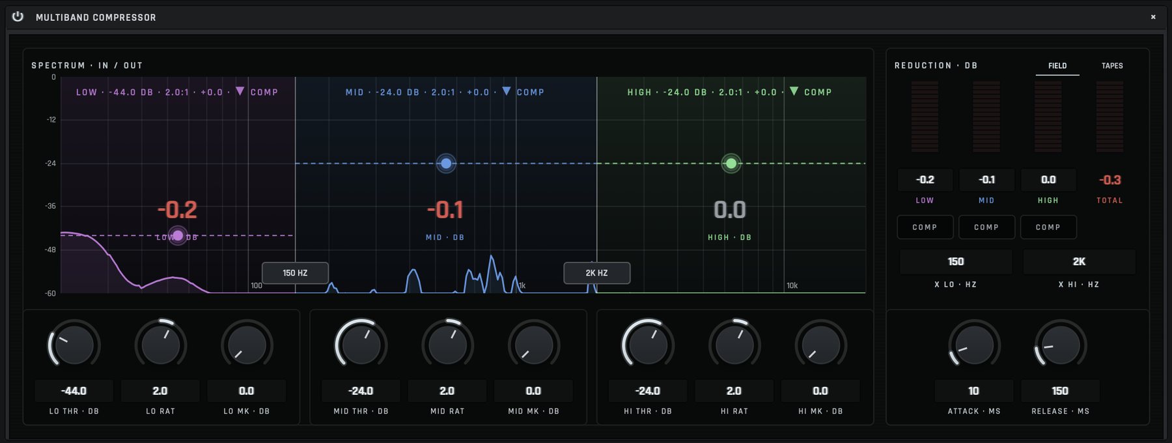Click the large -0.2 readout in spectrum
This screenshot has height=443, width=1172.
pyautogui.click(x=177, y=210)
